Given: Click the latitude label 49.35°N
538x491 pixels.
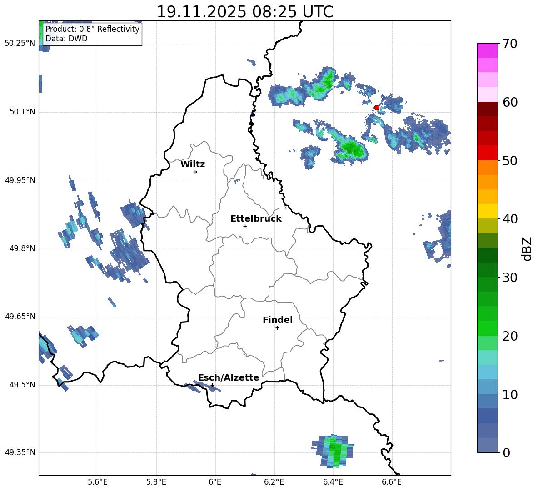Looking at the screenshot, I should [x=20, y=452].
